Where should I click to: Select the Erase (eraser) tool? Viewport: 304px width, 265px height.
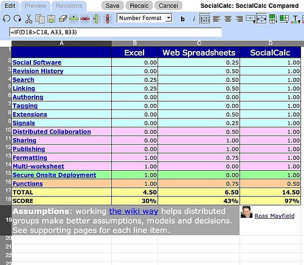[63, 19]
